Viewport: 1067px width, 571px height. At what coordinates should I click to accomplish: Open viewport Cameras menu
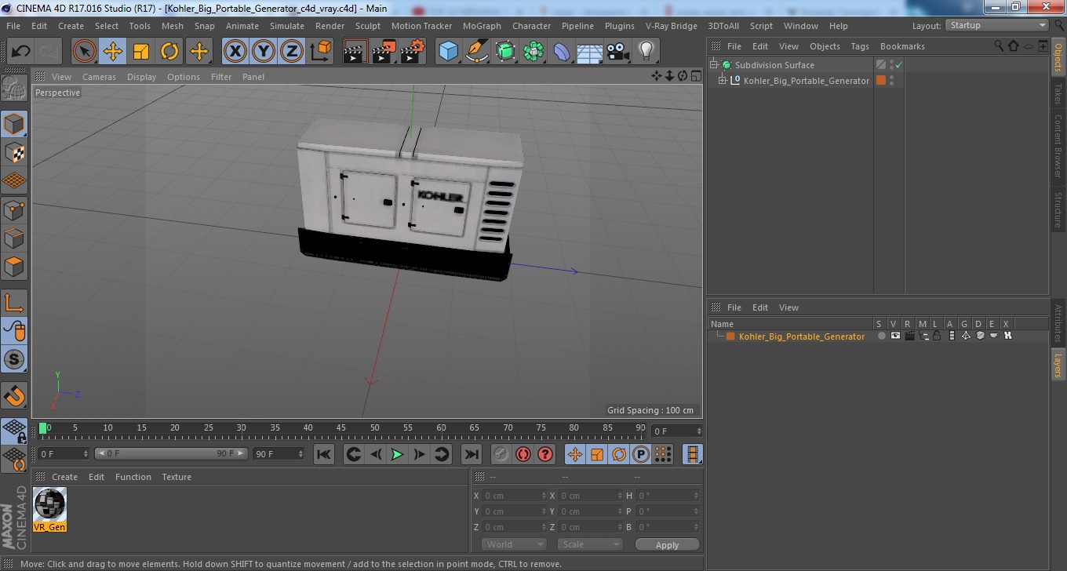pyautogui.click(x=99, y=77)
